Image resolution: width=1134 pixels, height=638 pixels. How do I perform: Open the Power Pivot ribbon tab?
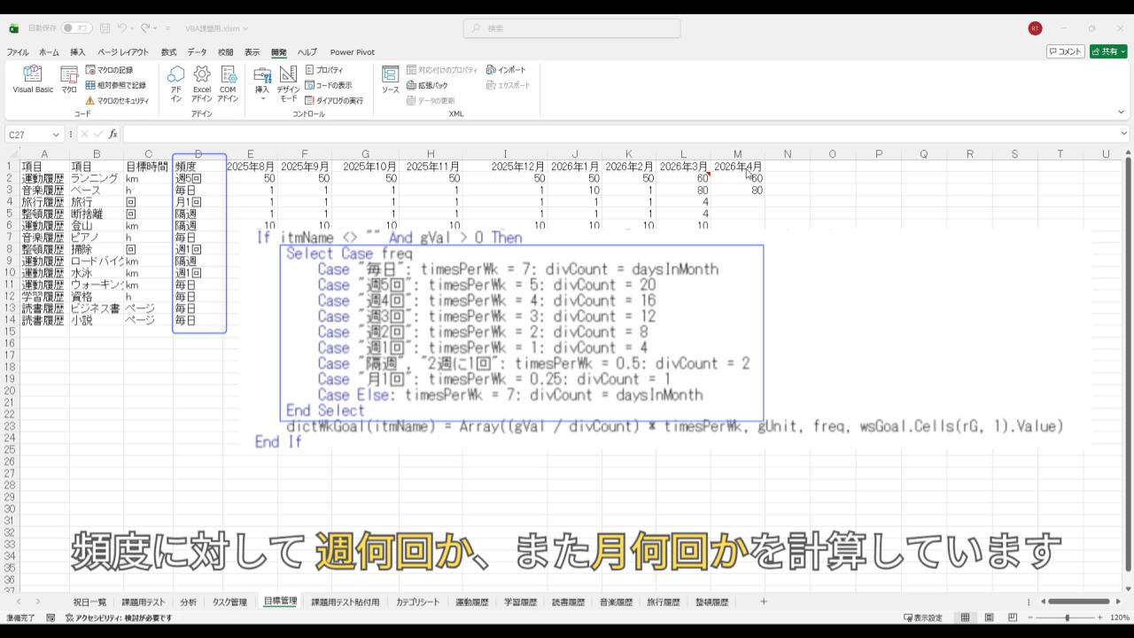pos(352,52)
